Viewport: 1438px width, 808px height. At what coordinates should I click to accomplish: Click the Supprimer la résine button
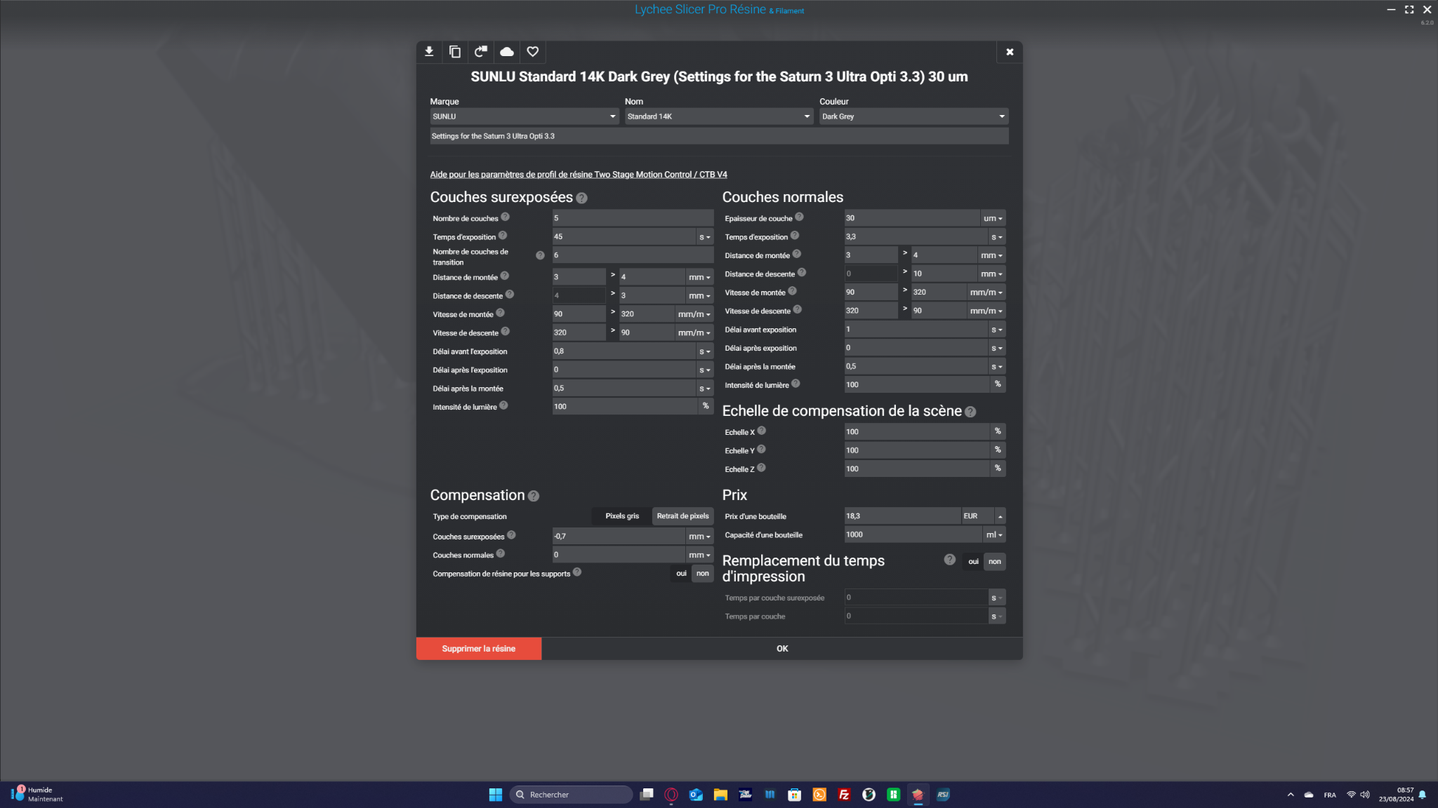coord(479,649)
